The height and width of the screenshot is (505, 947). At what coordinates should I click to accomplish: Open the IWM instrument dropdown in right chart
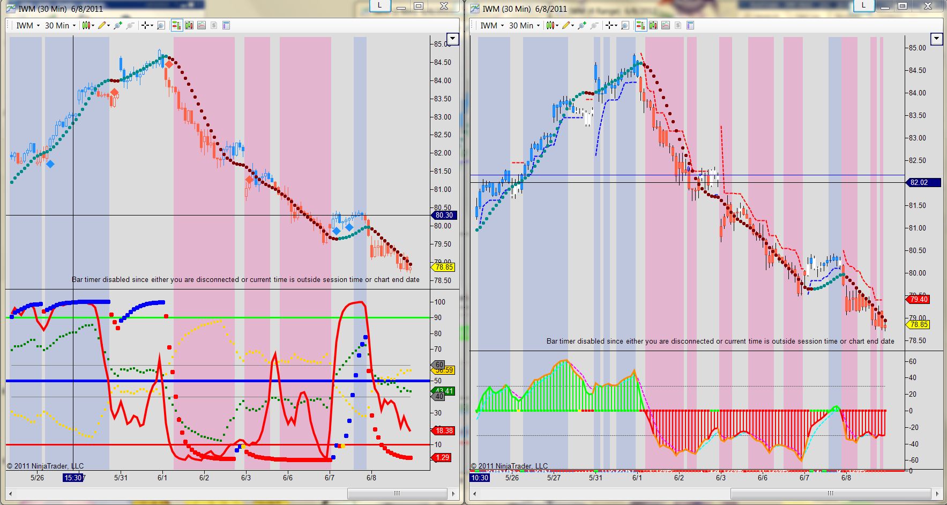coord(491,25)
